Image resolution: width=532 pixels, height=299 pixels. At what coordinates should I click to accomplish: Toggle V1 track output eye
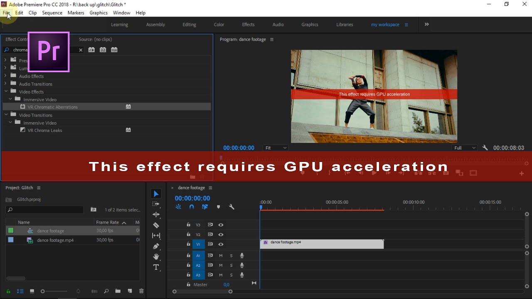[x=221, y=244]
